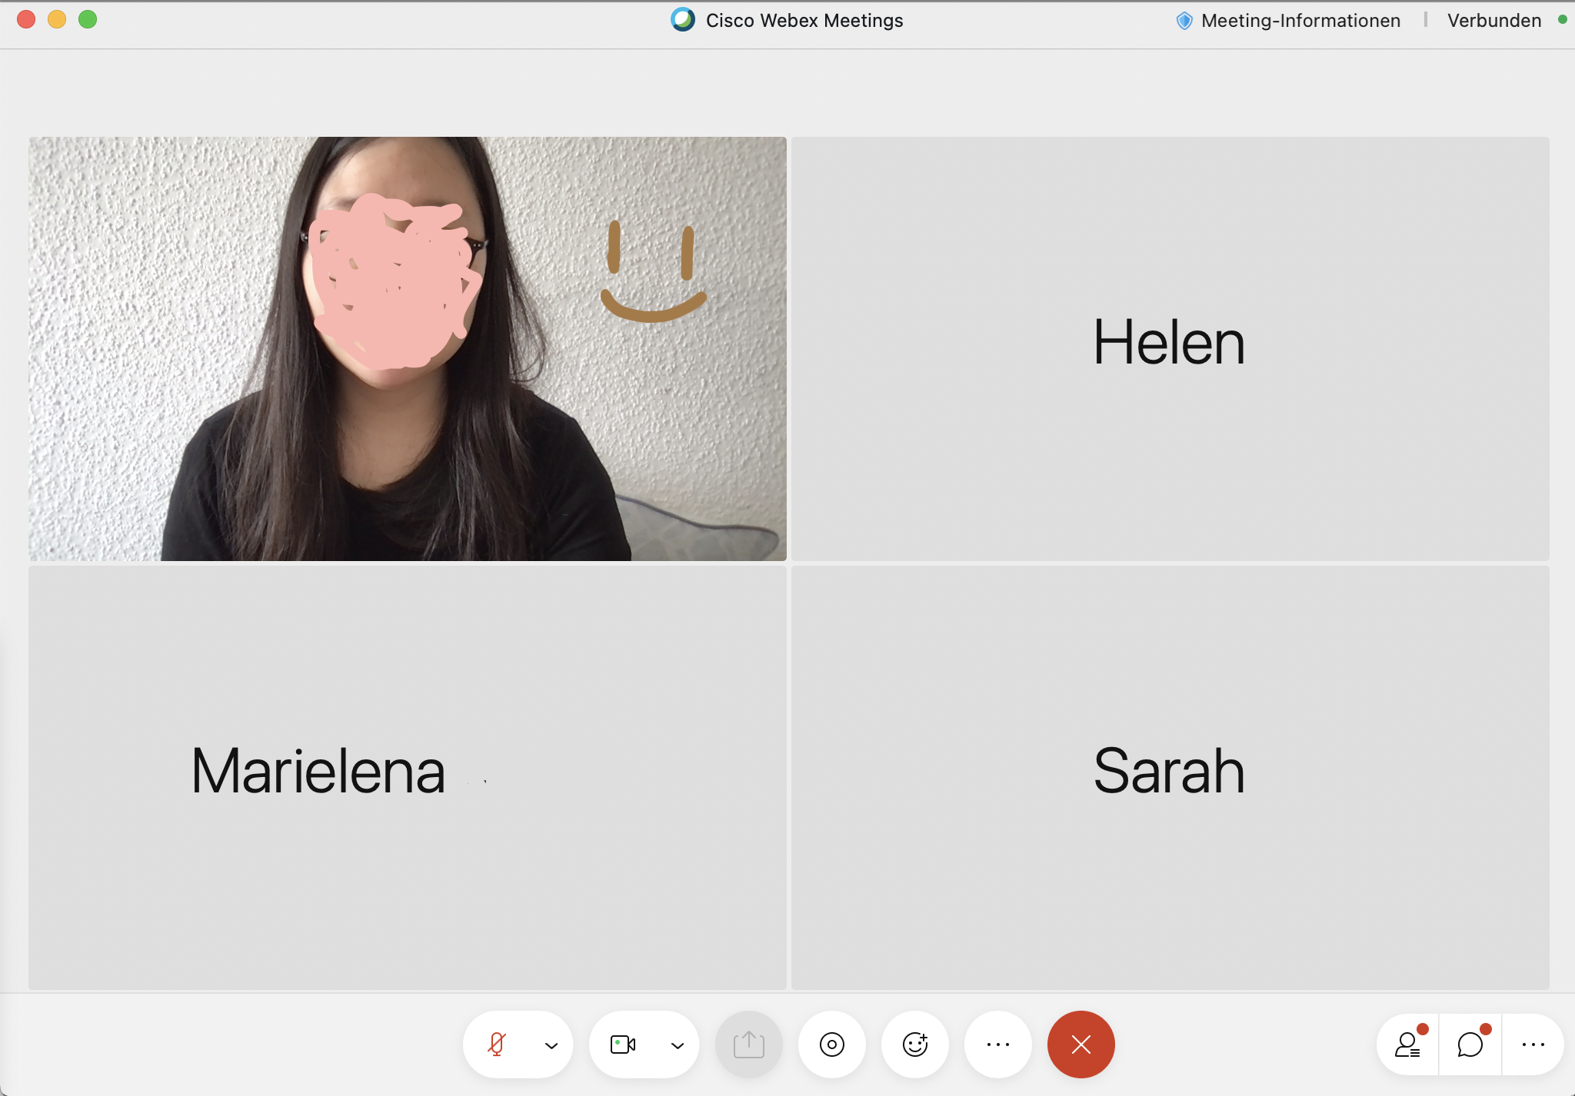Screen dimensions: 1575x1096
Task: Open audio options dropdown arrow
Action: point(551,1045)
